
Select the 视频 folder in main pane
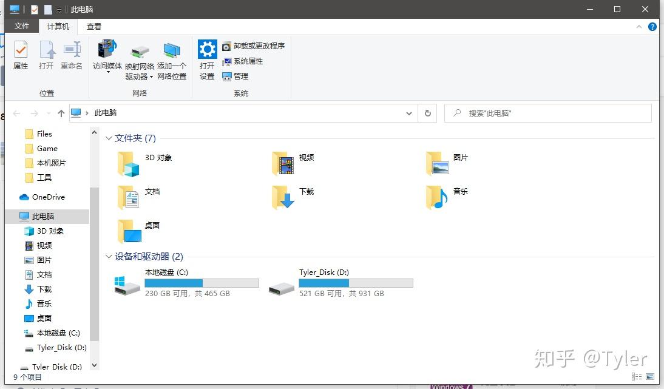click(293, 164)
